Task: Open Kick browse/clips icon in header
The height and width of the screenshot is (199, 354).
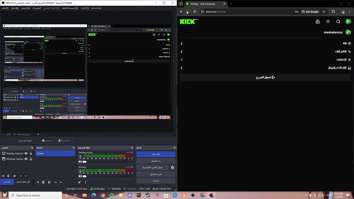Action: coord(317,22)
